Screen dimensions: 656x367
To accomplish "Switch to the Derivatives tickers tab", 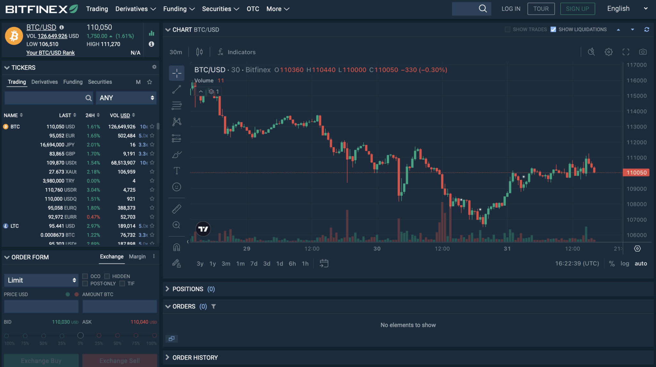I will click(x=45, y=82).
